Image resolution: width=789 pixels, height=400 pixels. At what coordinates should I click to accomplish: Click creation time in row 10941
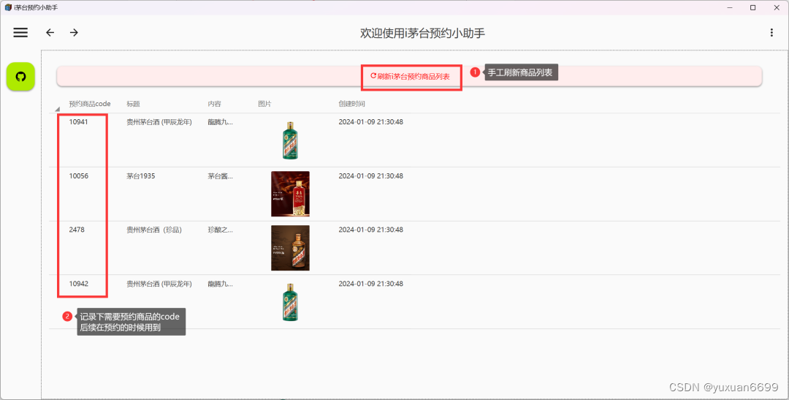371,122
